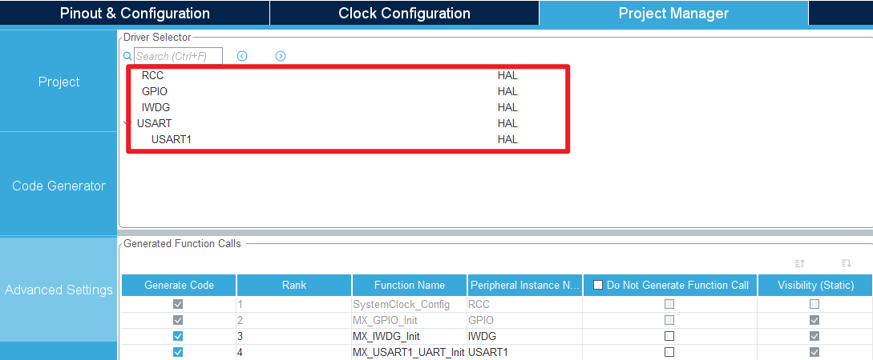
Task: Focus the Driver Selector search field
Action: (x=178, y=56)
